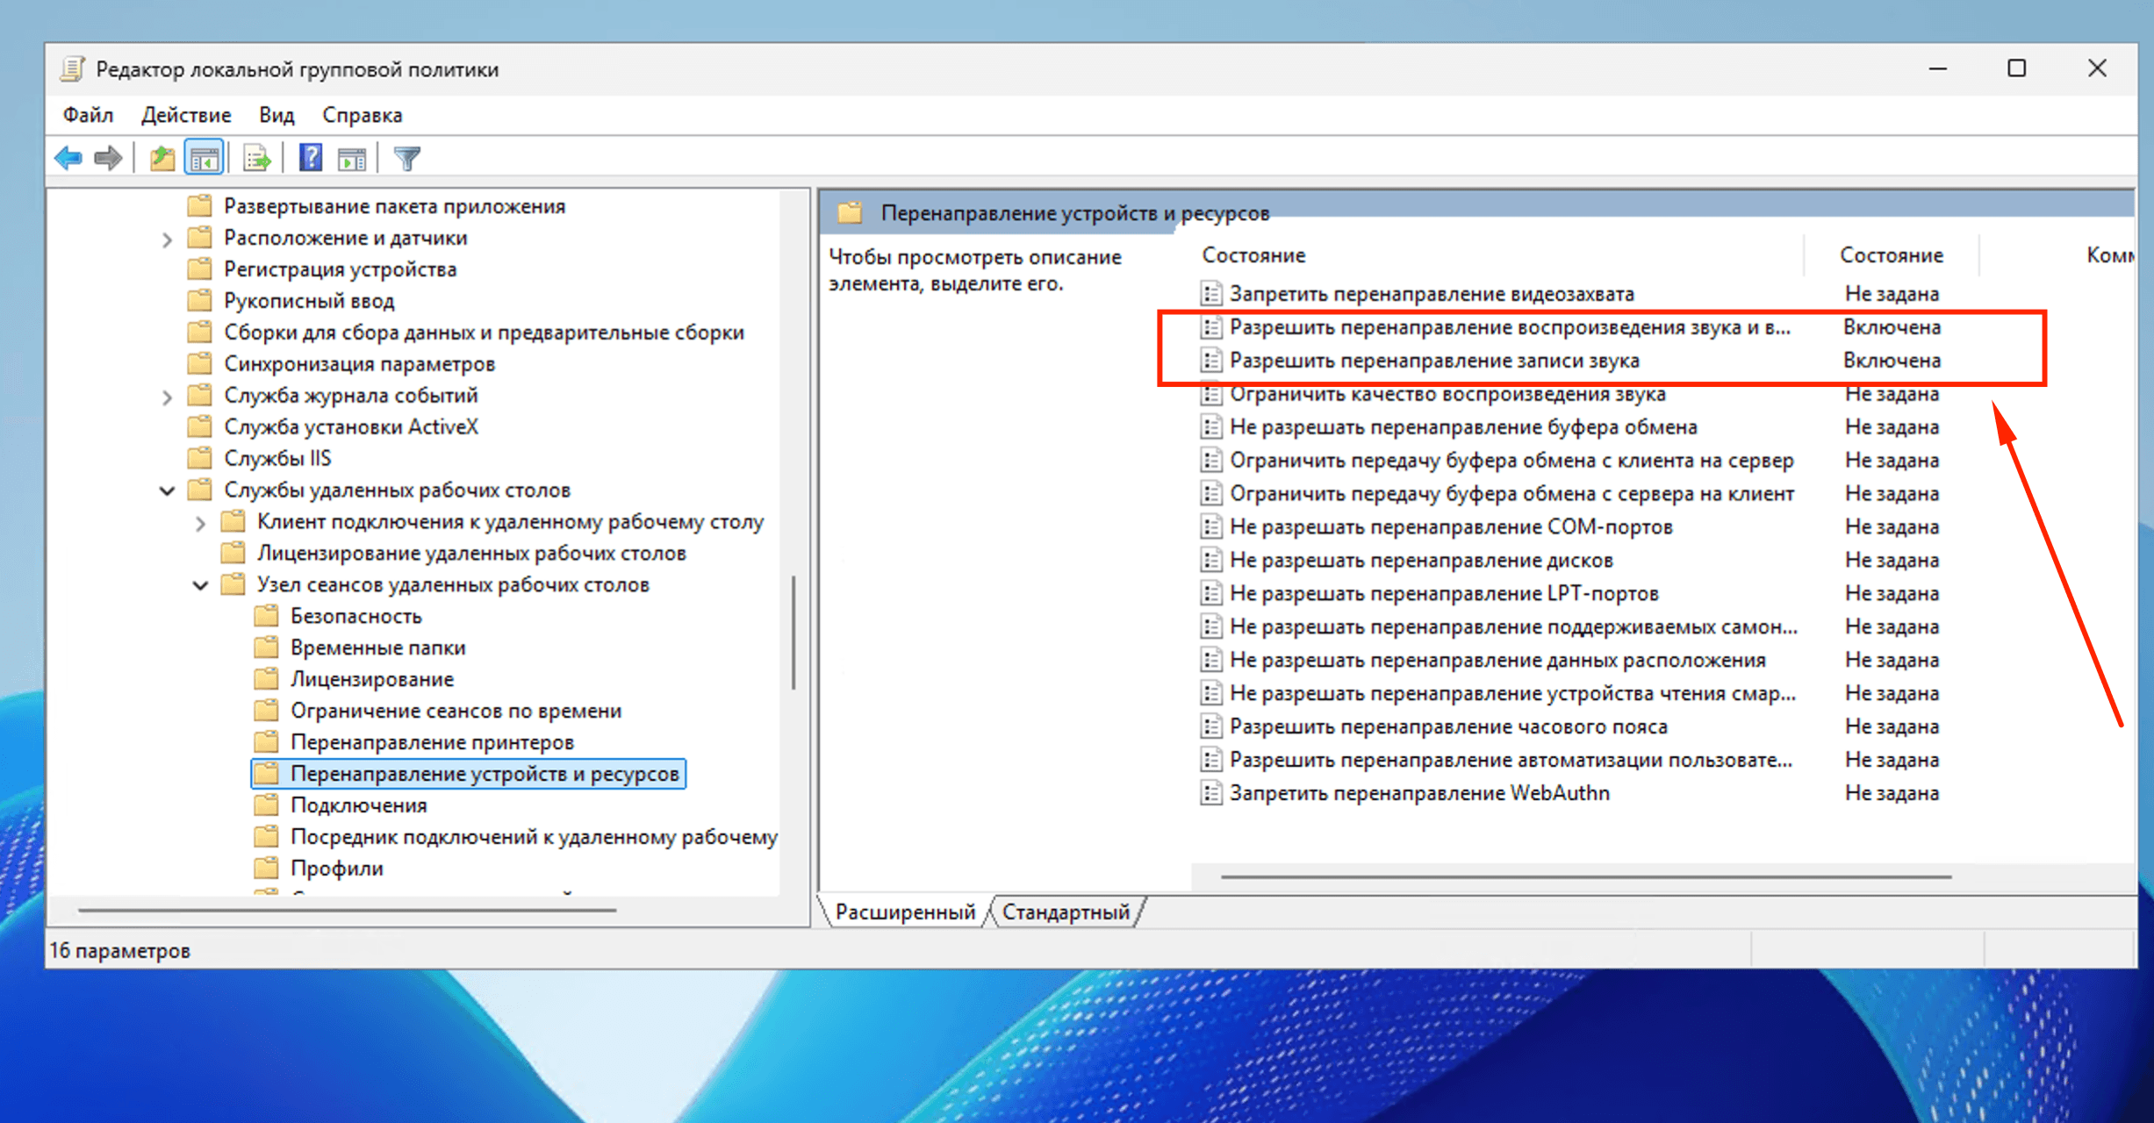The width and height of the screenshot is (2154, 1123).
Task: Close the Group Policy Editor window
Action: [x=2097, y=68]
